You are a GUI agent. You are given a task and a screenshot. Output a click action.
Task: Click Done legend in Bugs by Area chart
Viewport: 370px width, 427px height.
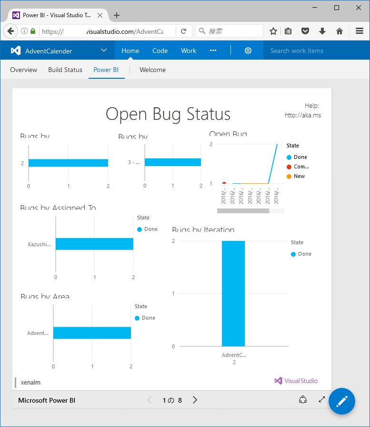[x=145, y=318]
